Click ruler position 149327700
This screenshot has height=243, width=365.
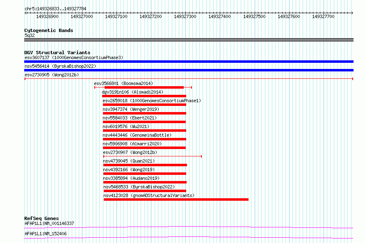323,16
